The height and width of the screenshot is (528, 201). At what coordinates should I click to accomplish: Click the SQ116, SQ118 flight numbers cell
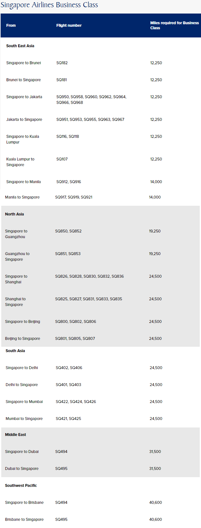[x=68, y=136]
